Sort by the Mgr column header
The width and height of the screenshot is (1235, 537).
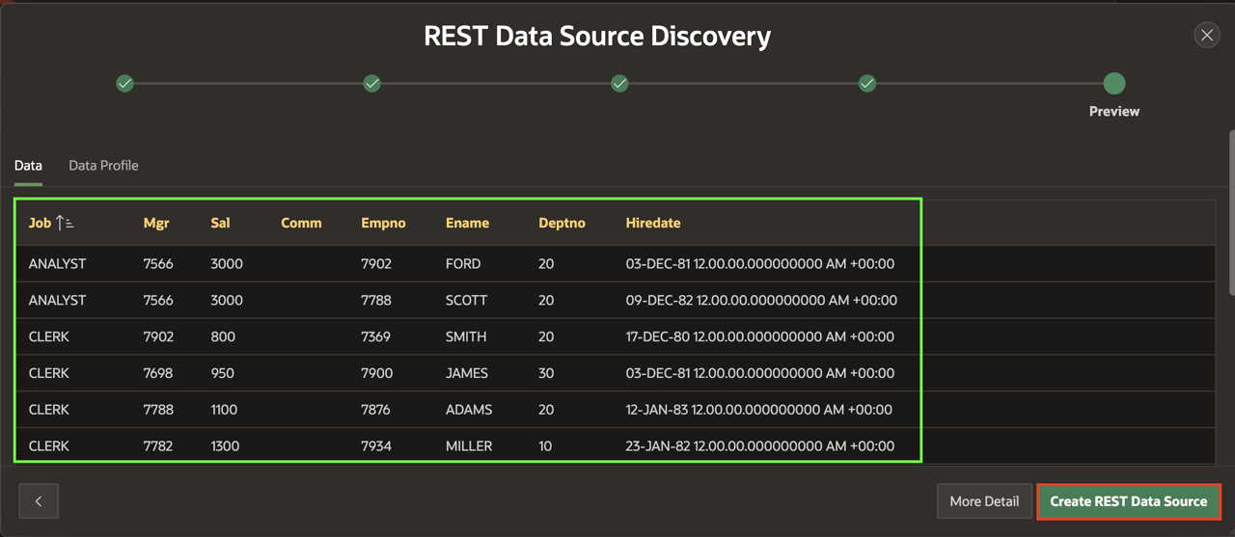[155, 223]
